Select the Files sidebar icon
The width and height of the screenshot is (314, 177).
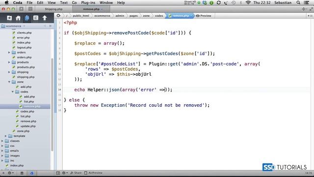27,18
